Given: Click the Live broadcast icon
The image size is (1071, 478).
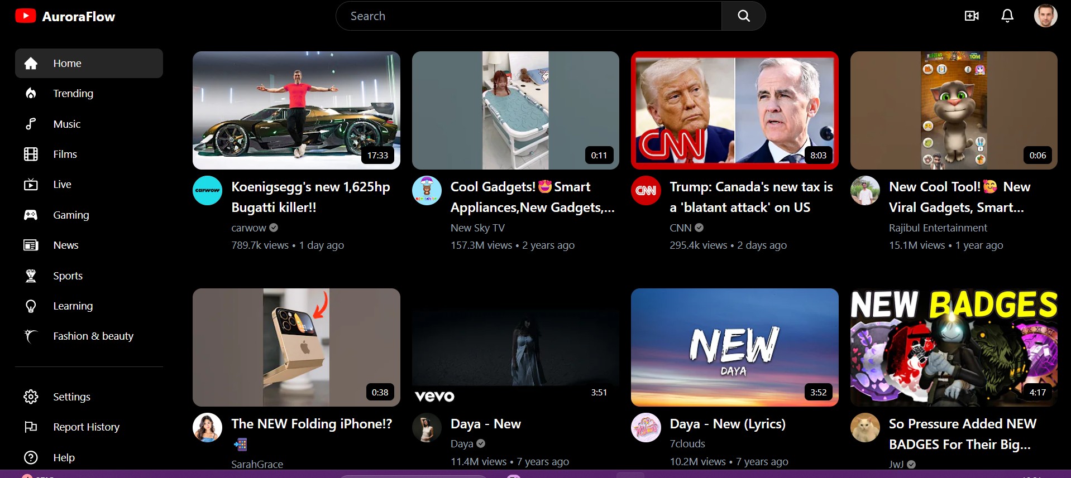Looking at the screenshot, I should [x=31, y=185].
